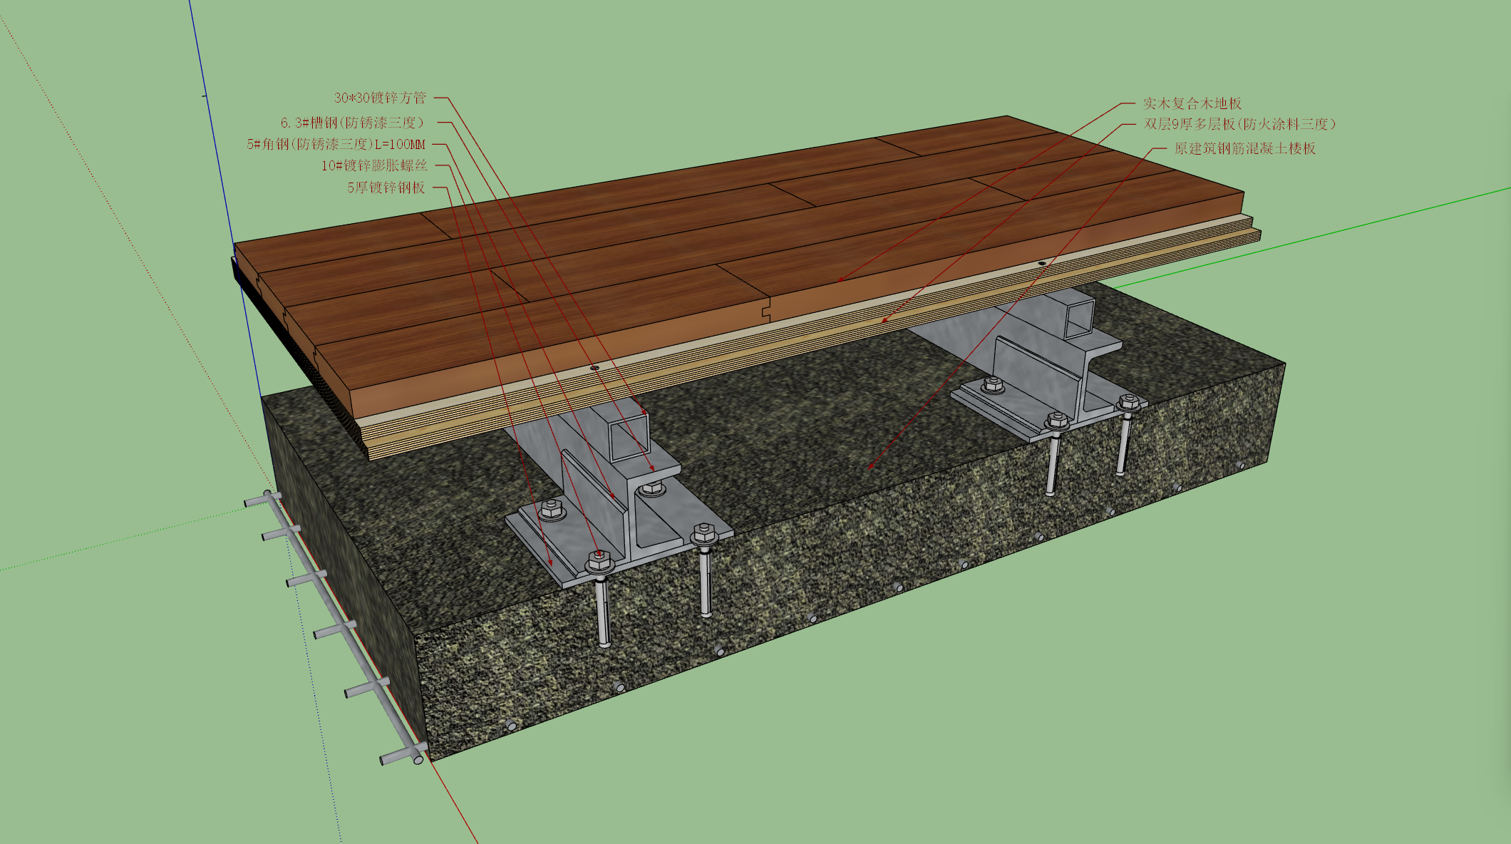Select the 5厚镀锌钢板 label
The width and height of the screenshot is (1511, 844).
(x=386, y=187)
